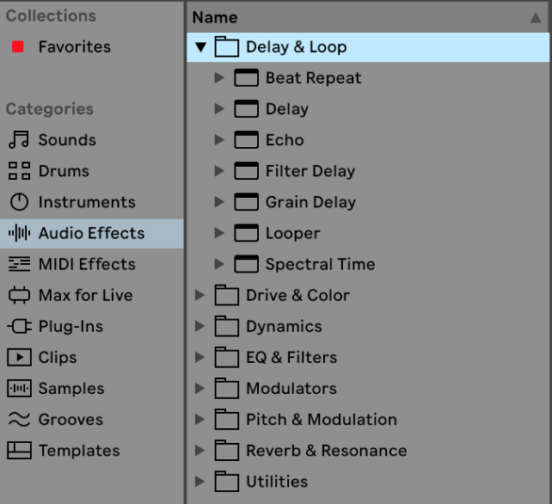This screenshot has width=552, height=504.
Task: Expand the Drive & Color folder
Action: click(x=200, y=296)
